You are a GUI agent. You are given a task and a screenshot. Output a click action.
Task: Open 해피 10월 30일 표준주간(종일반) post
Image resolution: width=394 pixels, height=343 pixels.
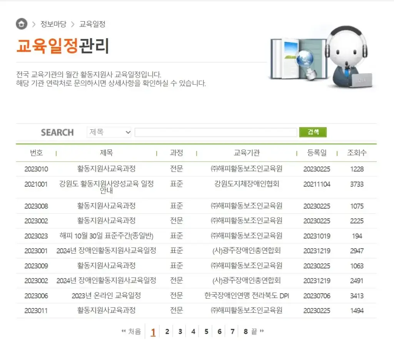click(106, 236)
